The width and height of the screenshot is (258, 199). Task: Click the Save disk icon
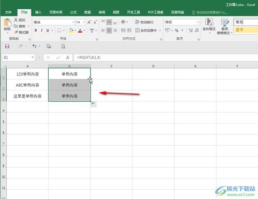click(7, 46)
